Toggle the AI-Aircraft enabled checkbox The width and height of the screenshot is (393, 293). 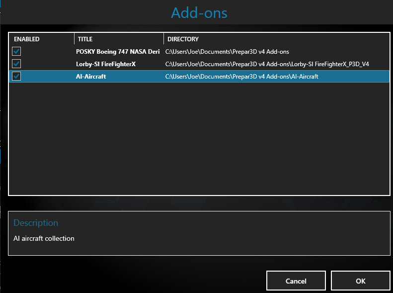(x=16, y=76)
